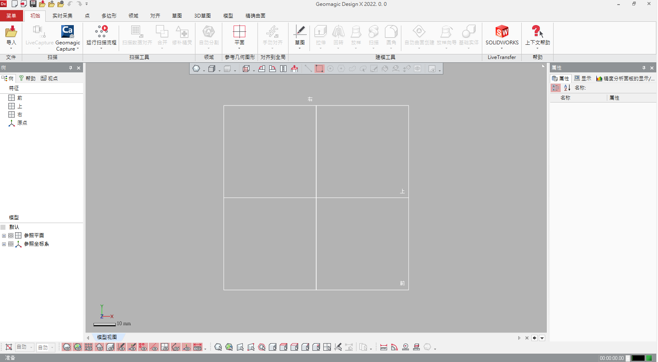The image size is (658, 362).
Task: Toggle mesh visibility eye in bottom toolbar
Action: 67,347
